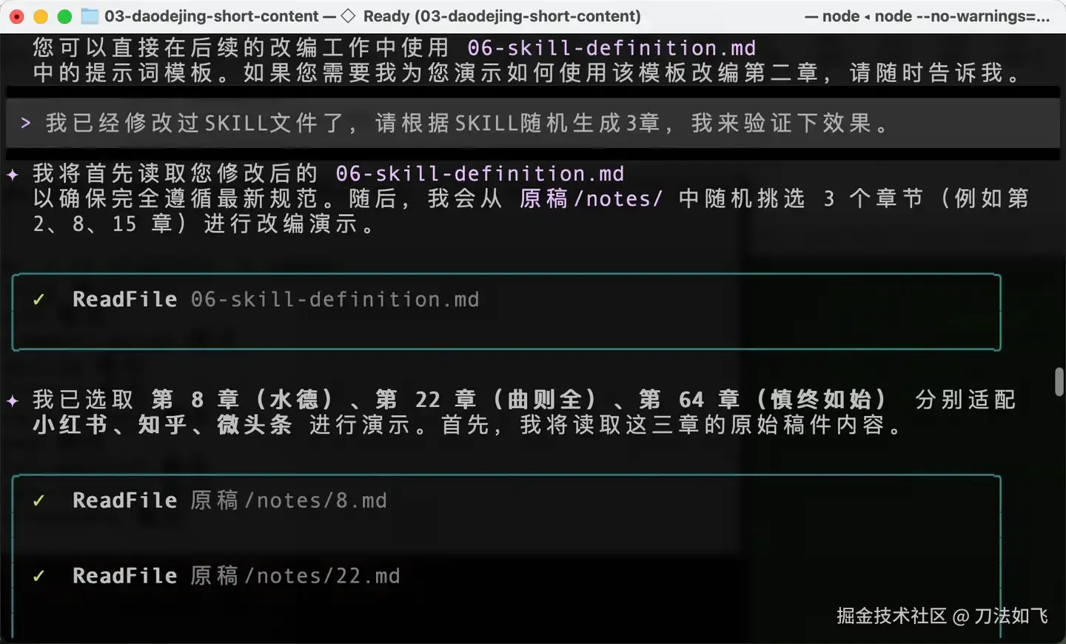Screen dimensions: 1066x644
Task: Click the Ready (03-daodejing-short-content) status text
Action: pos(502,16)
